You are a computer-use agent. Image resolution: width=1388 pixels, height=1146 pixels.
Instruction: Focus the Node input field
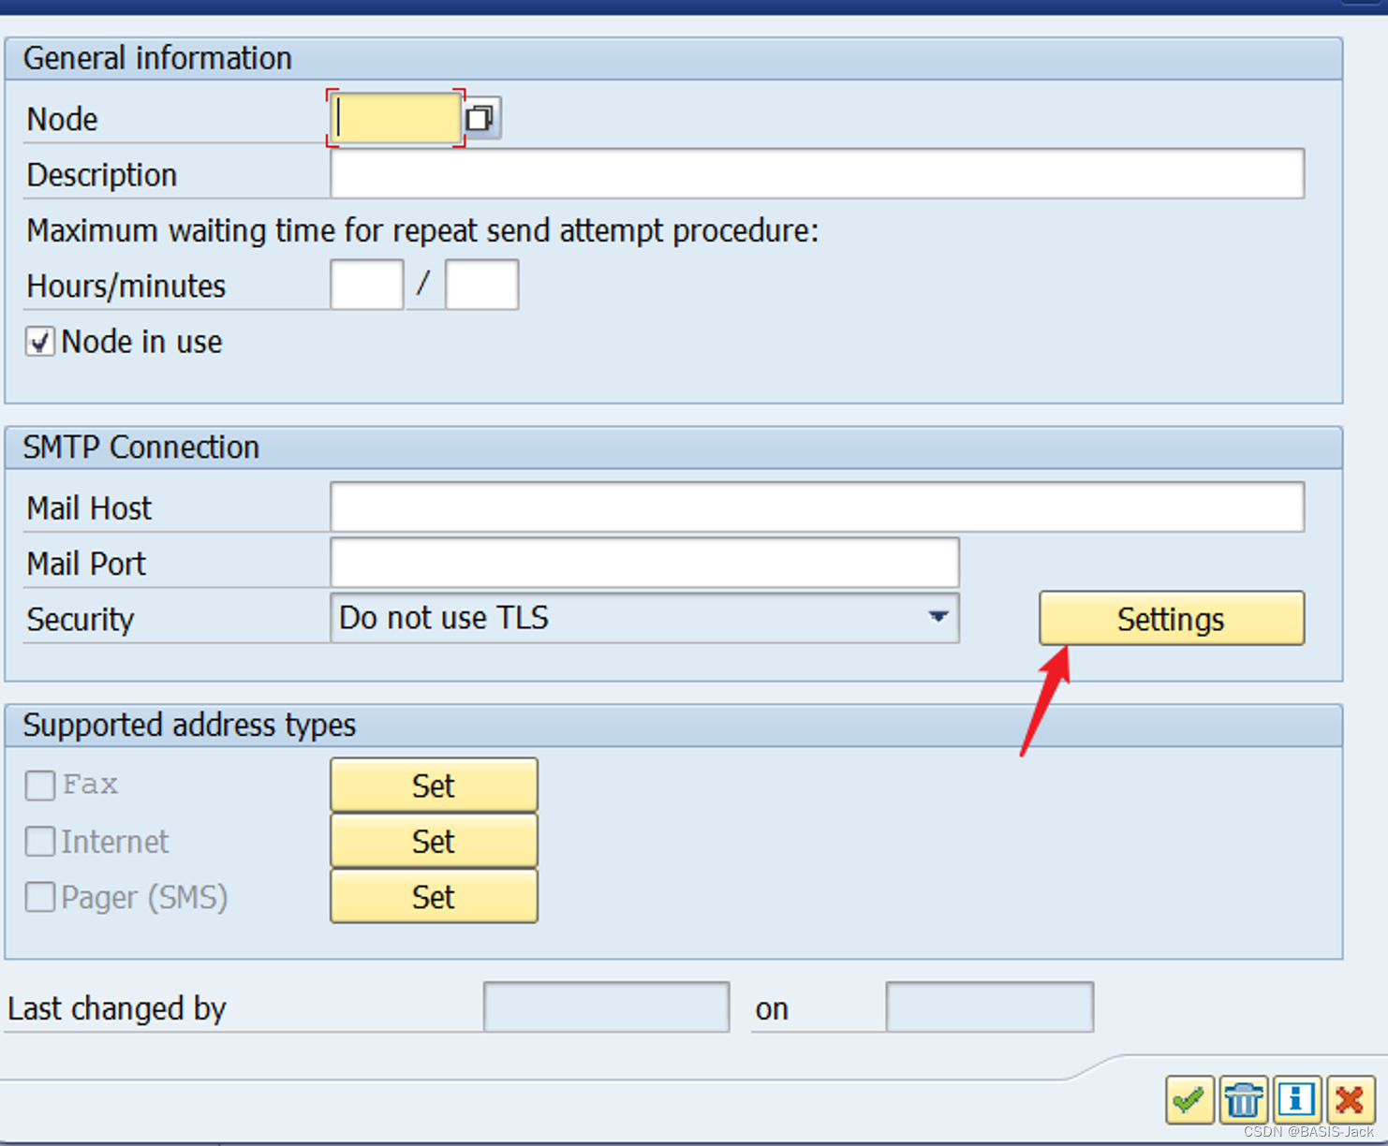pyautogui.click(x=396, y=118)
